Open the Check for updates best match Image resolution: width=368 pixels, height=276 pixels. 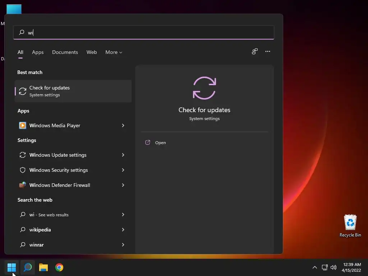[73, 91]
